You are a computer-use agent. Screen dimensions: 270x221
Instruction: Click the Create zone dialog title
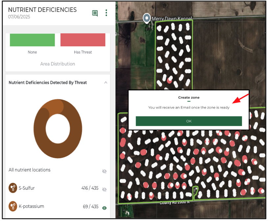click(x=189, y=97)
